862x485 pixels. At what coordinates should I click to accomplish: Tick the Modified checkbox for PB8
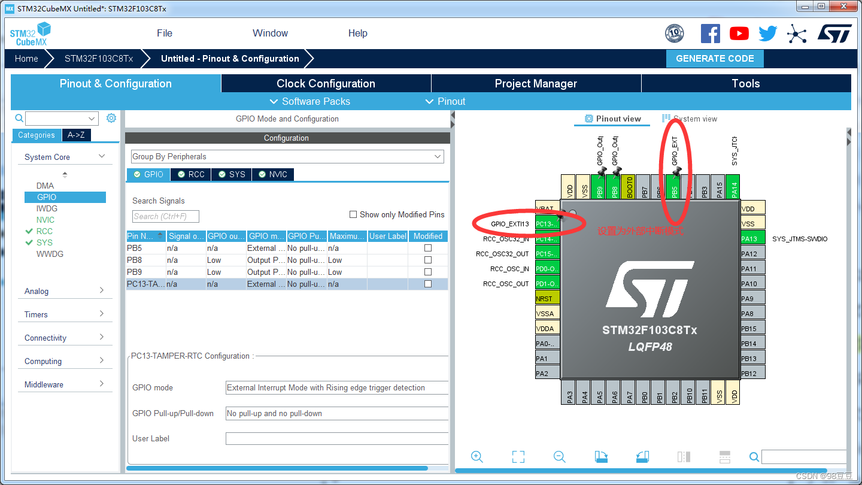(x=427, y=260)
